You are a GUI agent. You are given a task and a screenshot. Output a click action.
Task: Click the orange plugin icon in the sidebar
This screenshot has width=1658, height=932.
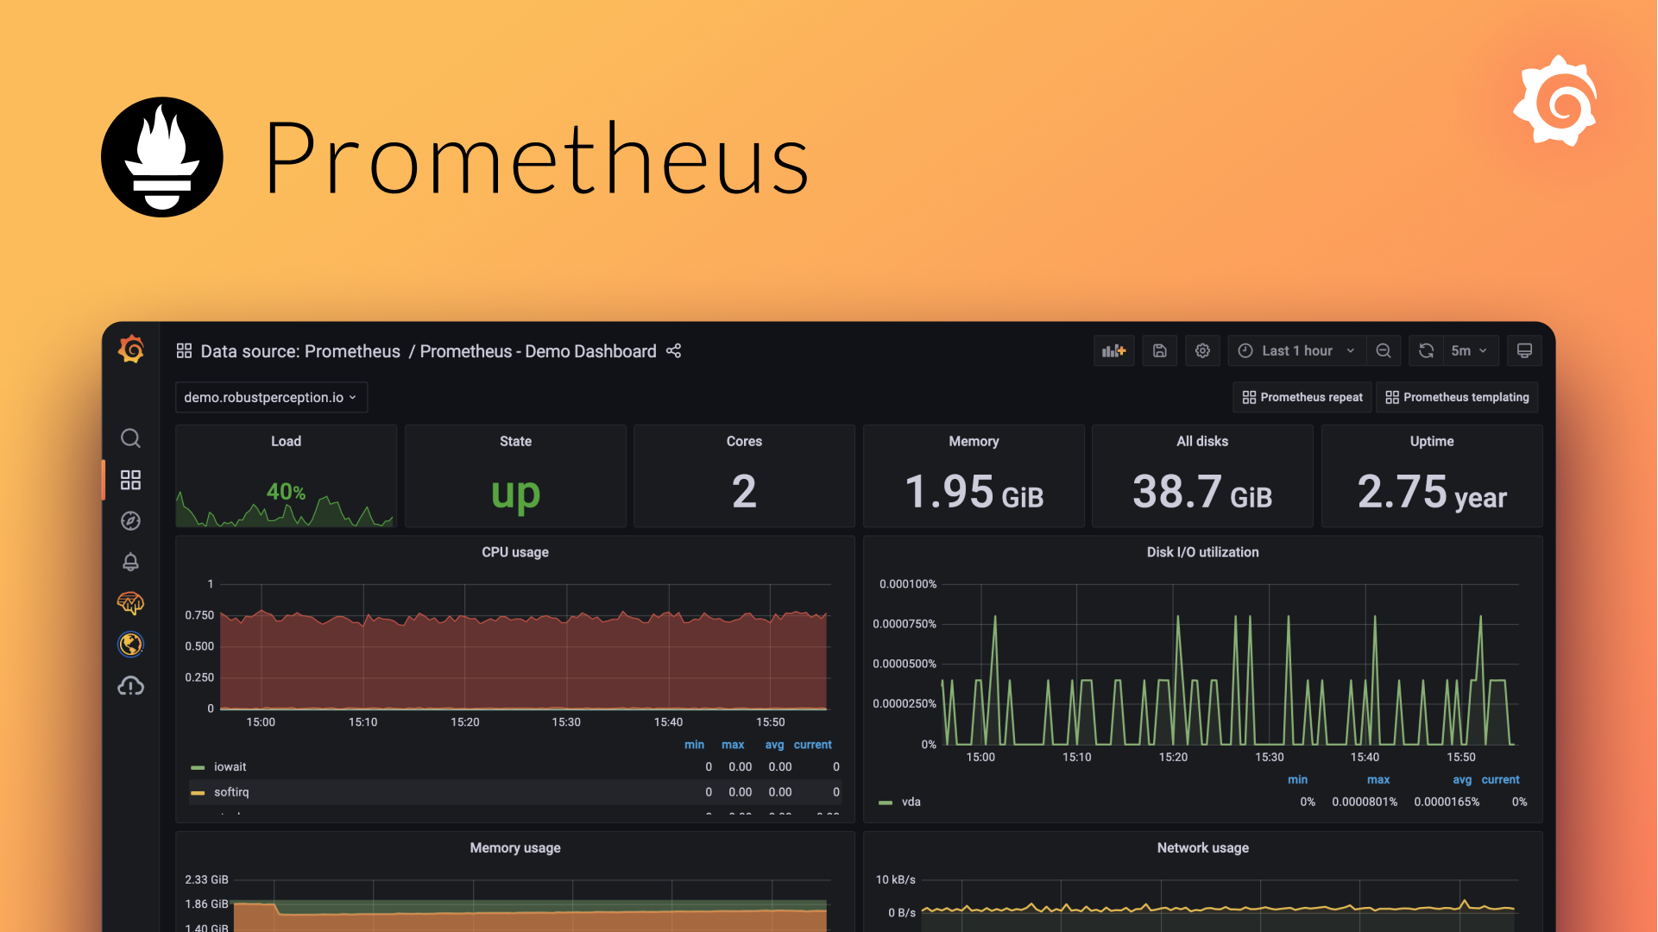click(x=130, y=603)
